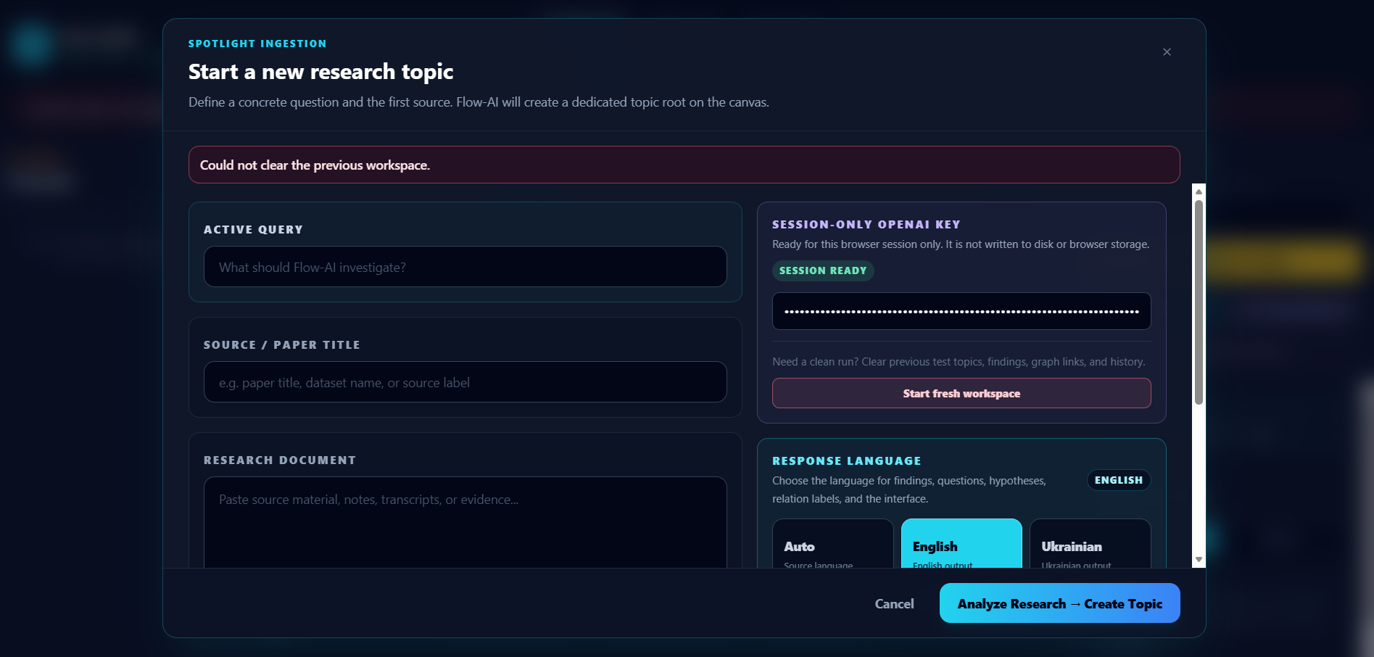Click the Session-Only OpenAI Key heading
This screenshot has height=657, width=1374.
(x=866, y=225)
